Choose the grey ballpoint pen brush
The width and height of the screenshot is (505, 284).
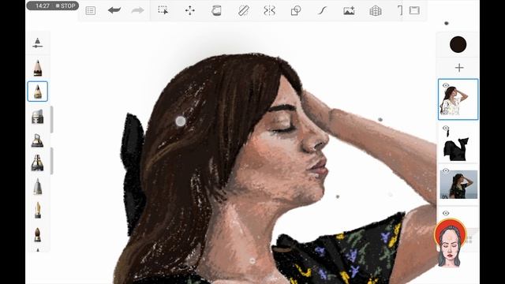click(38, 187)
